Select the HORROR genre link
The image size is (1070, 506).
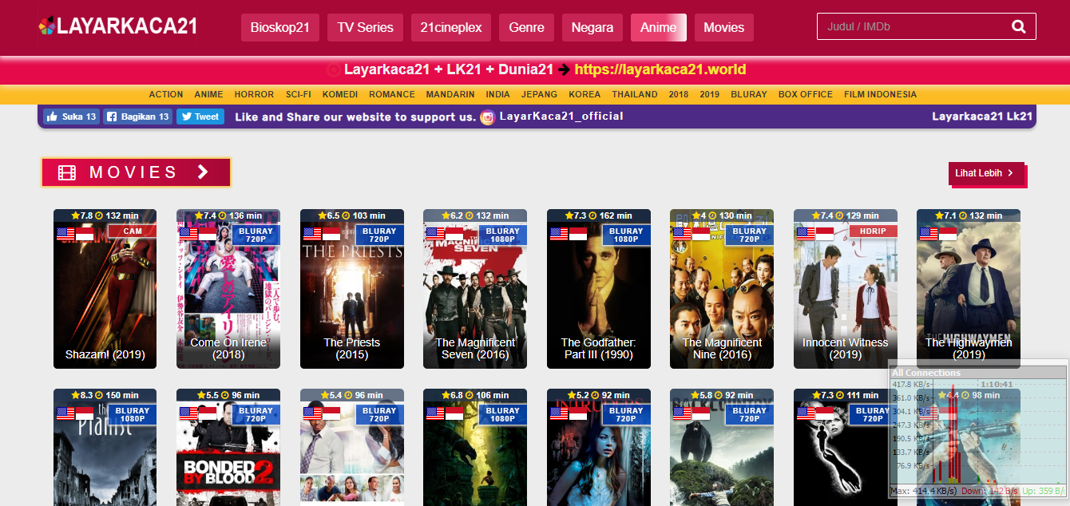tap(254, 94)
